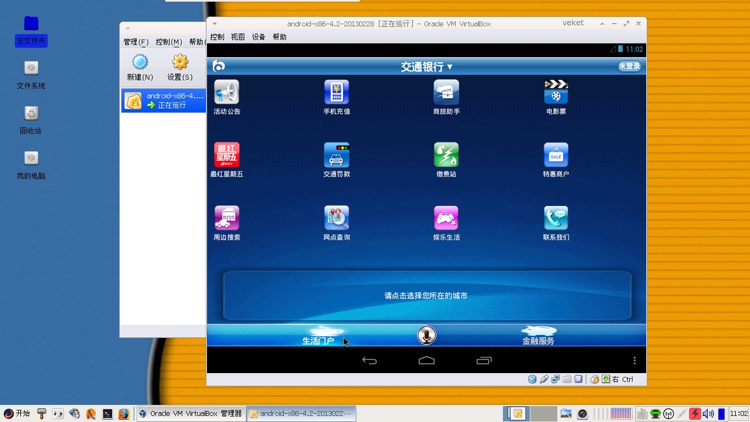Expand the 交通银行 title dropdown

tap(427, 66)
